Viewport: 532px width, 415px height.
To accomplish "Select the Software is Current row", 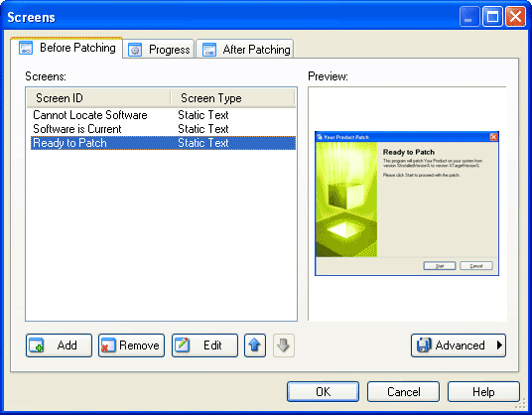I will click(163, 129).
